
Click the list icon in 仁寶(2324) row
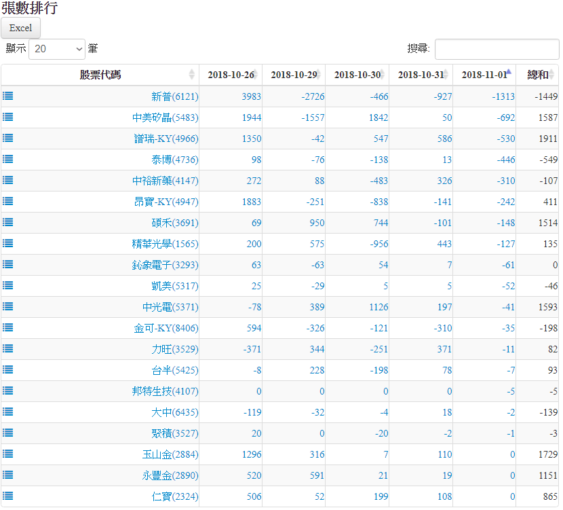[8, 496]
